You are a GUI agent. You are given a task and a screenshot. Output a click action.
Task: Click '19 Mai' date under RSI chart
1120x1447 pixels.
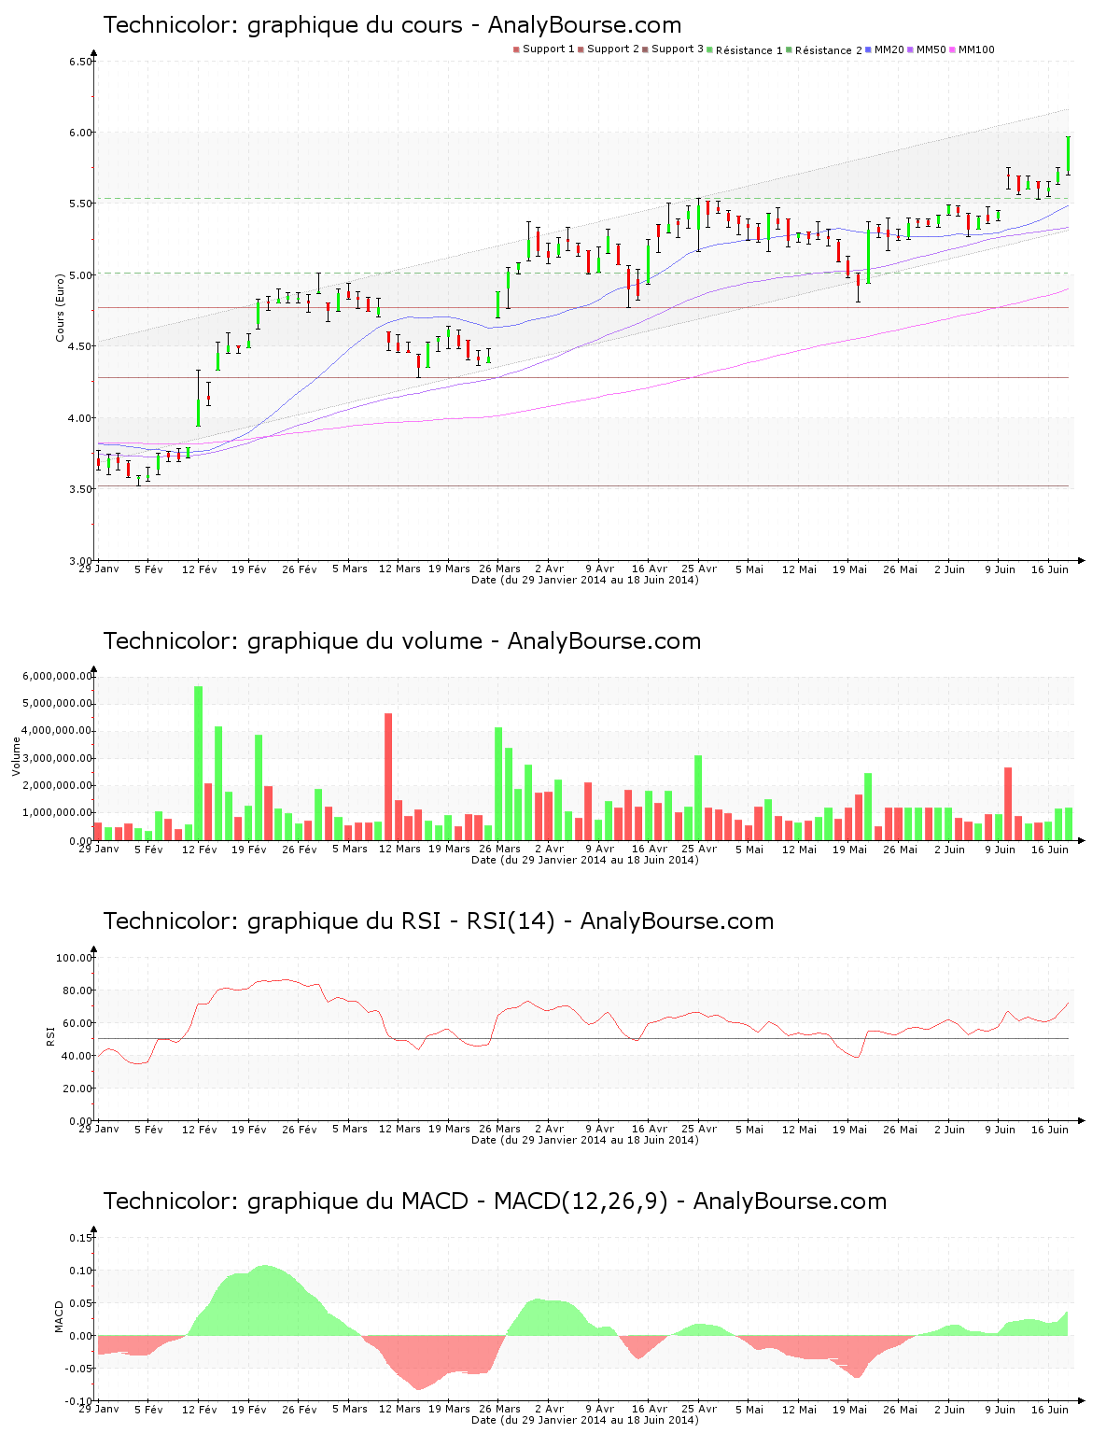pyautogui.click(x=849, y=1130)
